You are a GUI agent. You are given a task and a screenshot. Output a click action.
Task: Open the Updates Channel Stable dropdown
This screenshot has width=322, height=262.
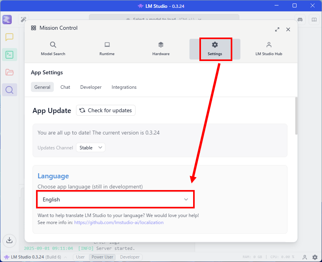click(x=91, y=147)
